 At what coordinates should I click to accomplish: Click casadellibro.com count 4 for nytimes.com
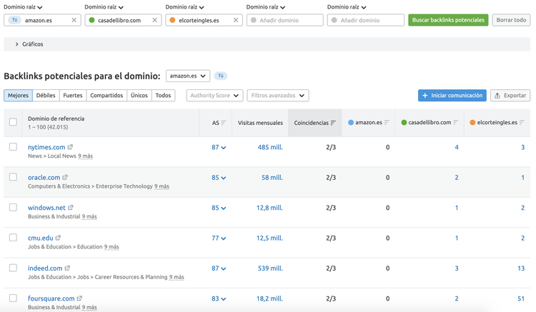pos(457,148)
